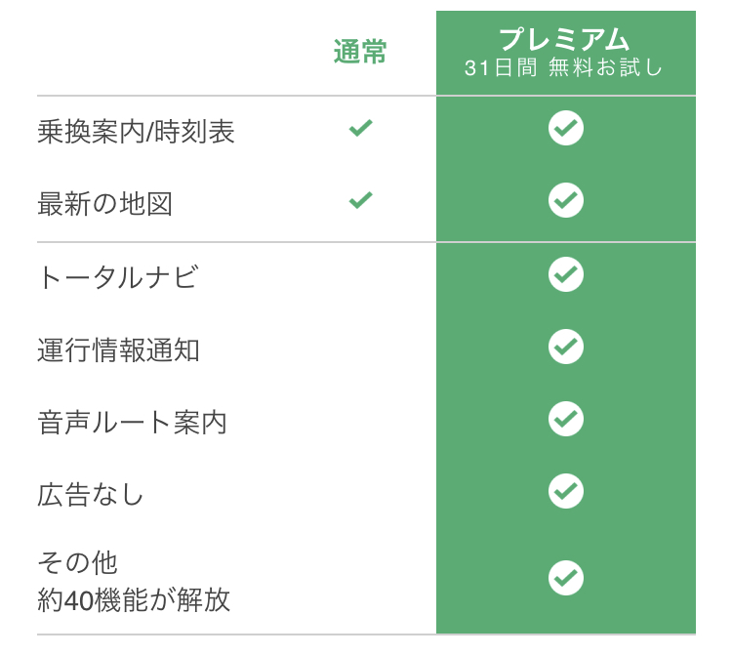Click the Premium check icon for 約40機能が解放
The image size is (732, 655).
coord(566,578)
